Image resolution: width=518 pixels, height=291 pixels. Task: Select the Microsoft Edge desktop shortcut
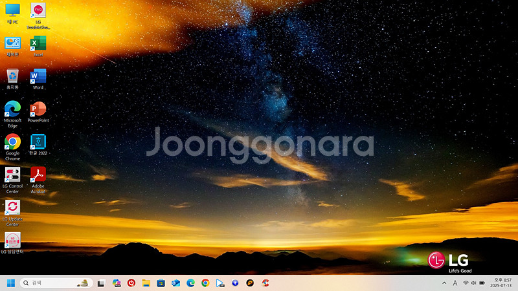[x=12, y=114]
